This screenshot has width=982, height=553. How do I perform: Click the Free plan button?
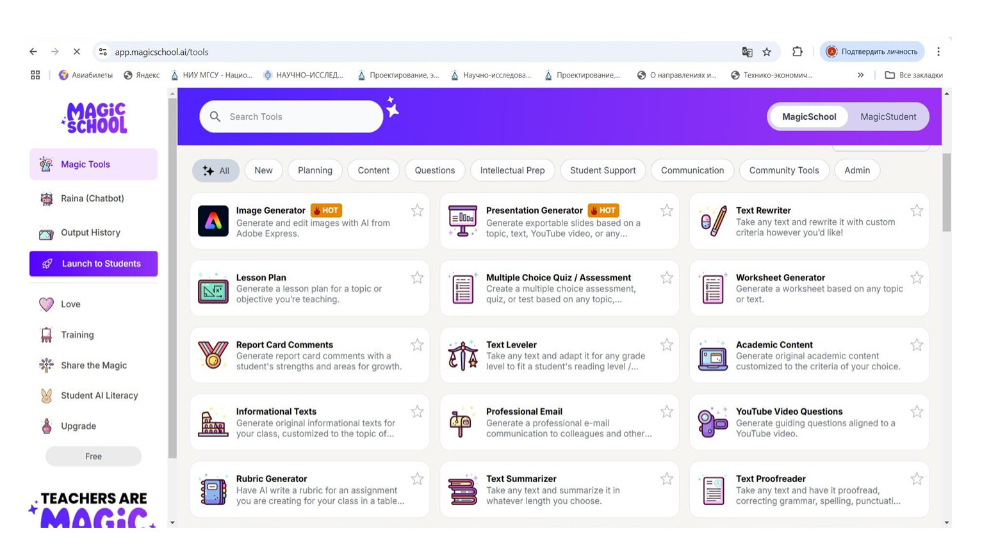94,456
